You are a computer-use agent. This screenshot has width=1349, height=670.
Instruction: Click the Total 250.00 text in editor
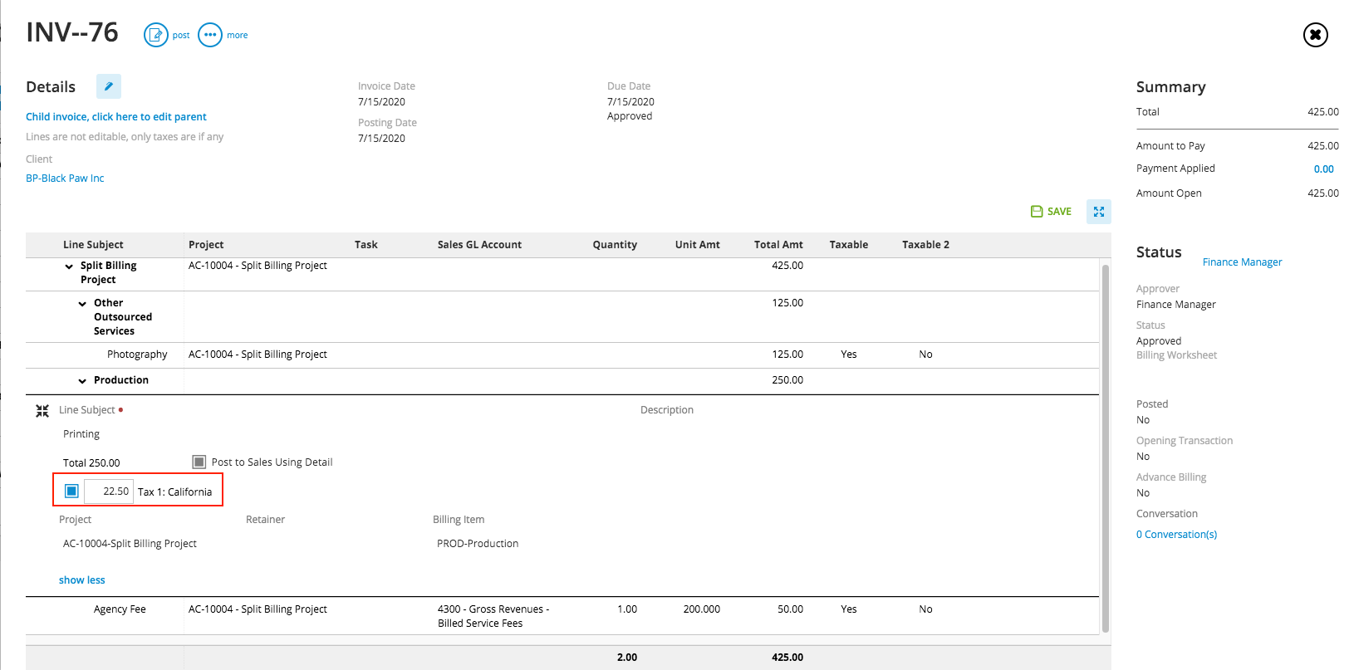point(91,463)
